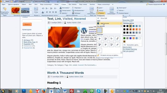The image size is (167, 93).
Task: Open the Best of the Year link
Action: (29, 42)
